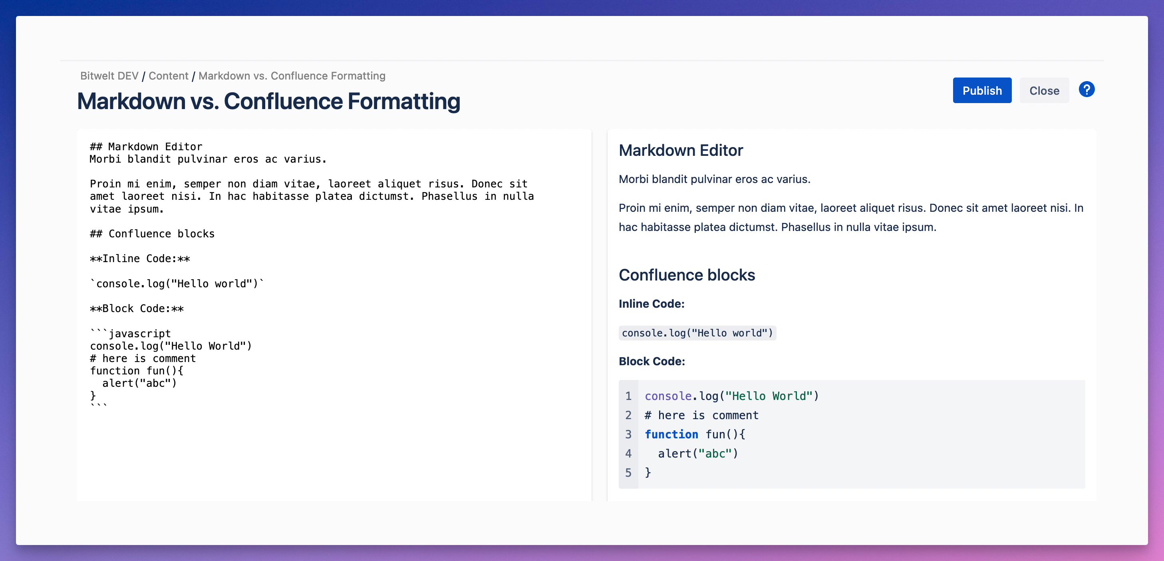
Task: Click the Publish button
Action: tap(982, 90)
